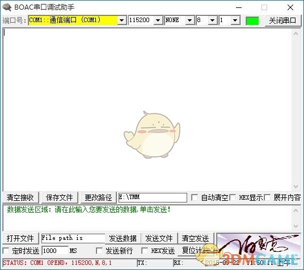This screenshot has width=304, height=270.
Task: Click the 关闭串口 button
Action: (x=282, y=20)
